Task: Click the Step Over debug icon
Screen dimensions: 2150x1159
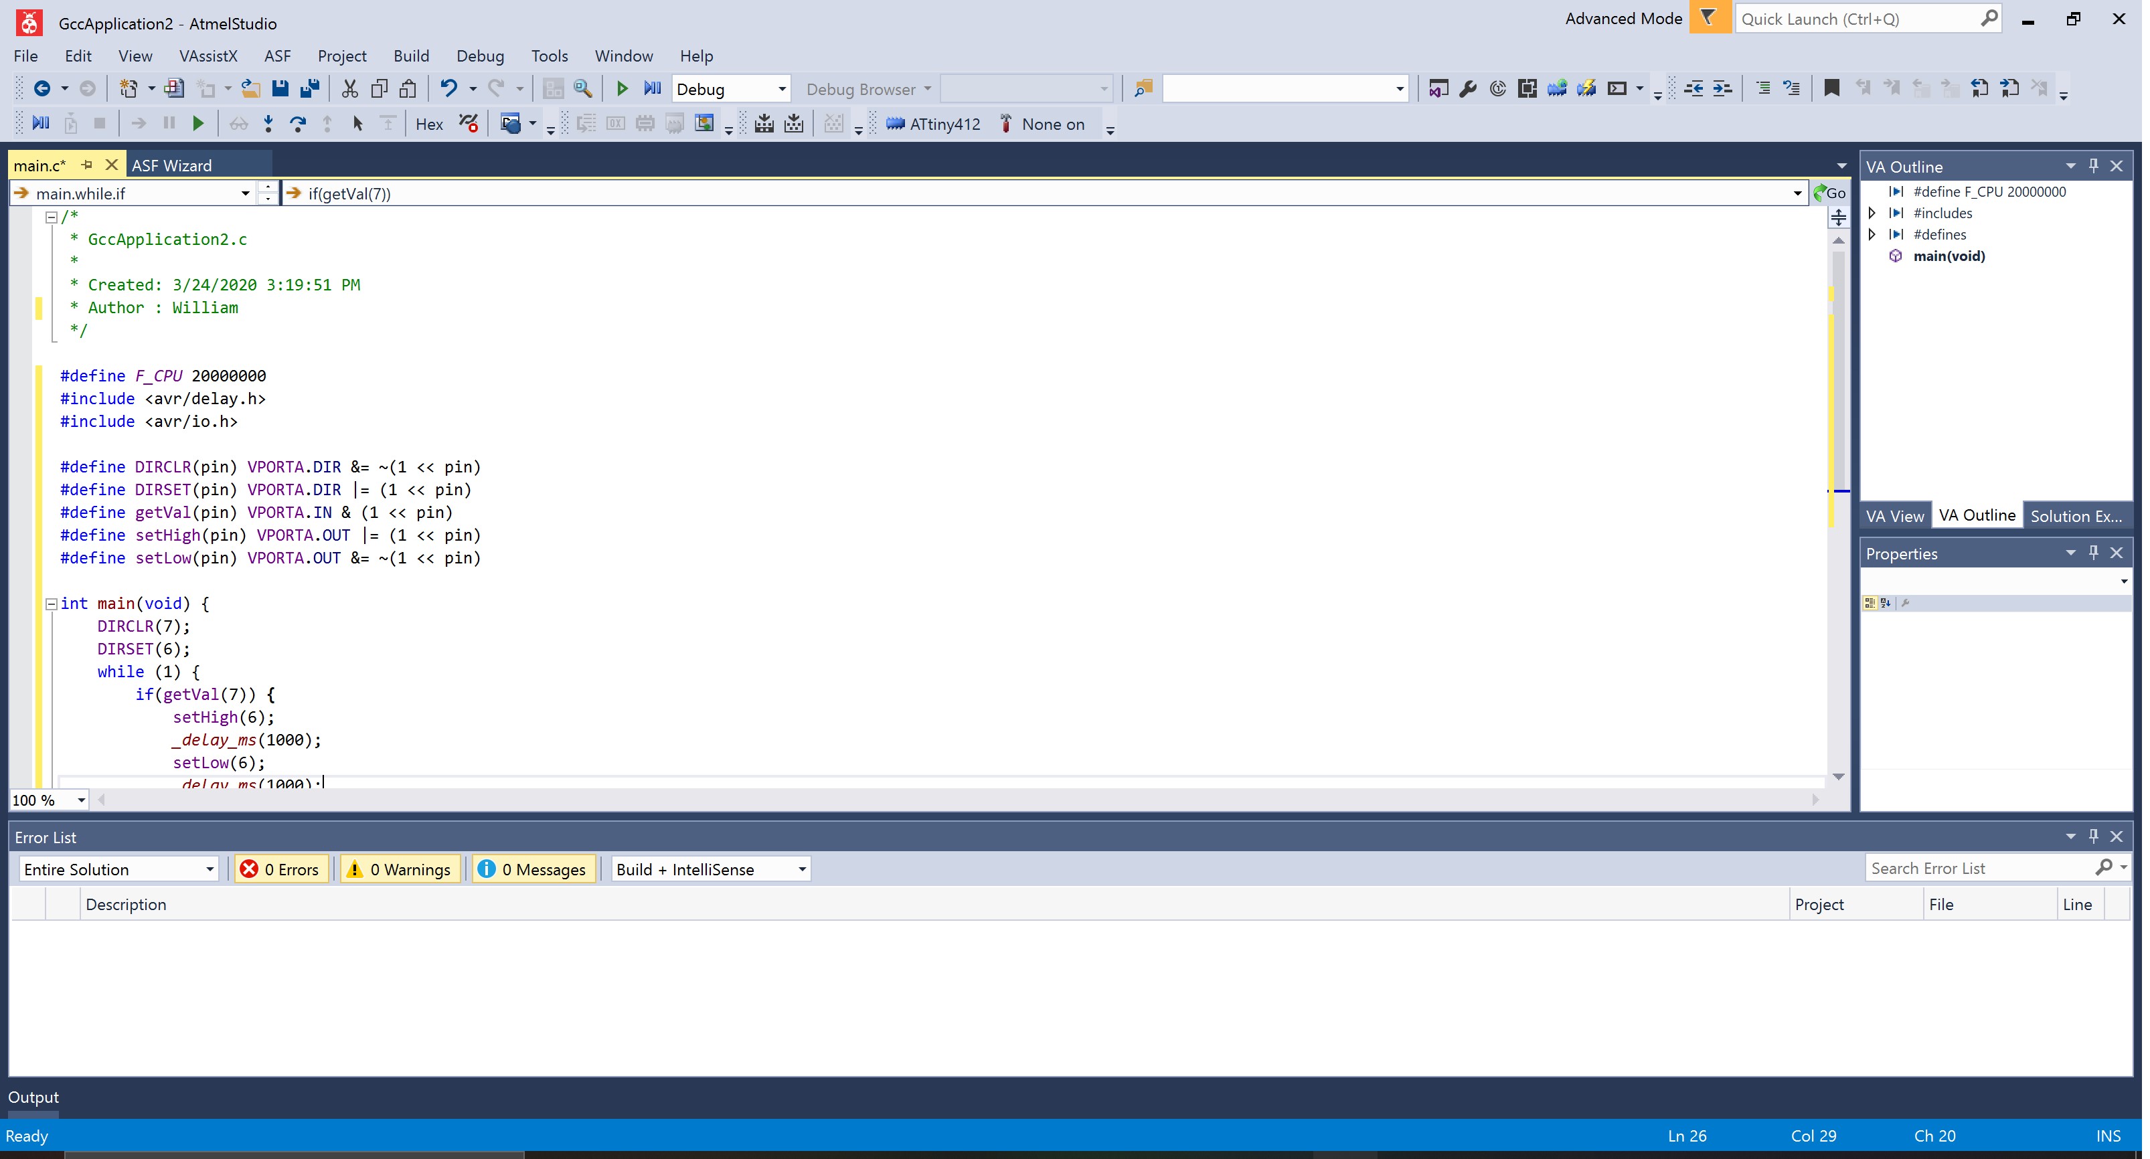Action: [x=297, y=124]
